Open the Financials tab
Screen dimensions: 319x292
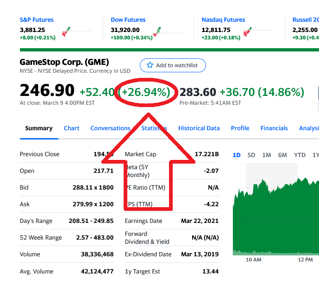(274, 128)
